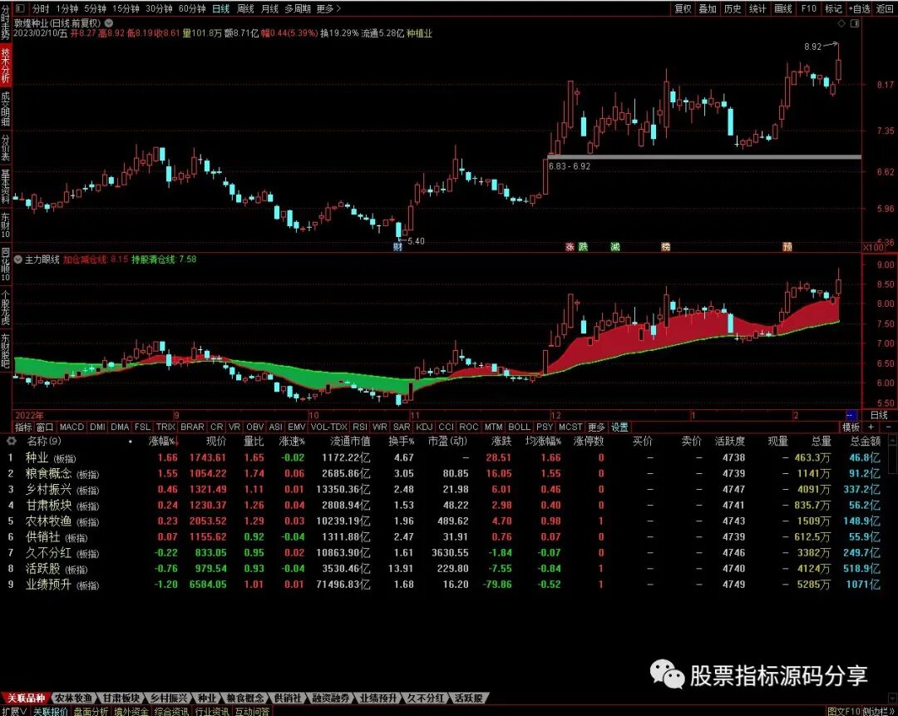
Task: Switch to 5分钟 period
Action: pos(95,8)
